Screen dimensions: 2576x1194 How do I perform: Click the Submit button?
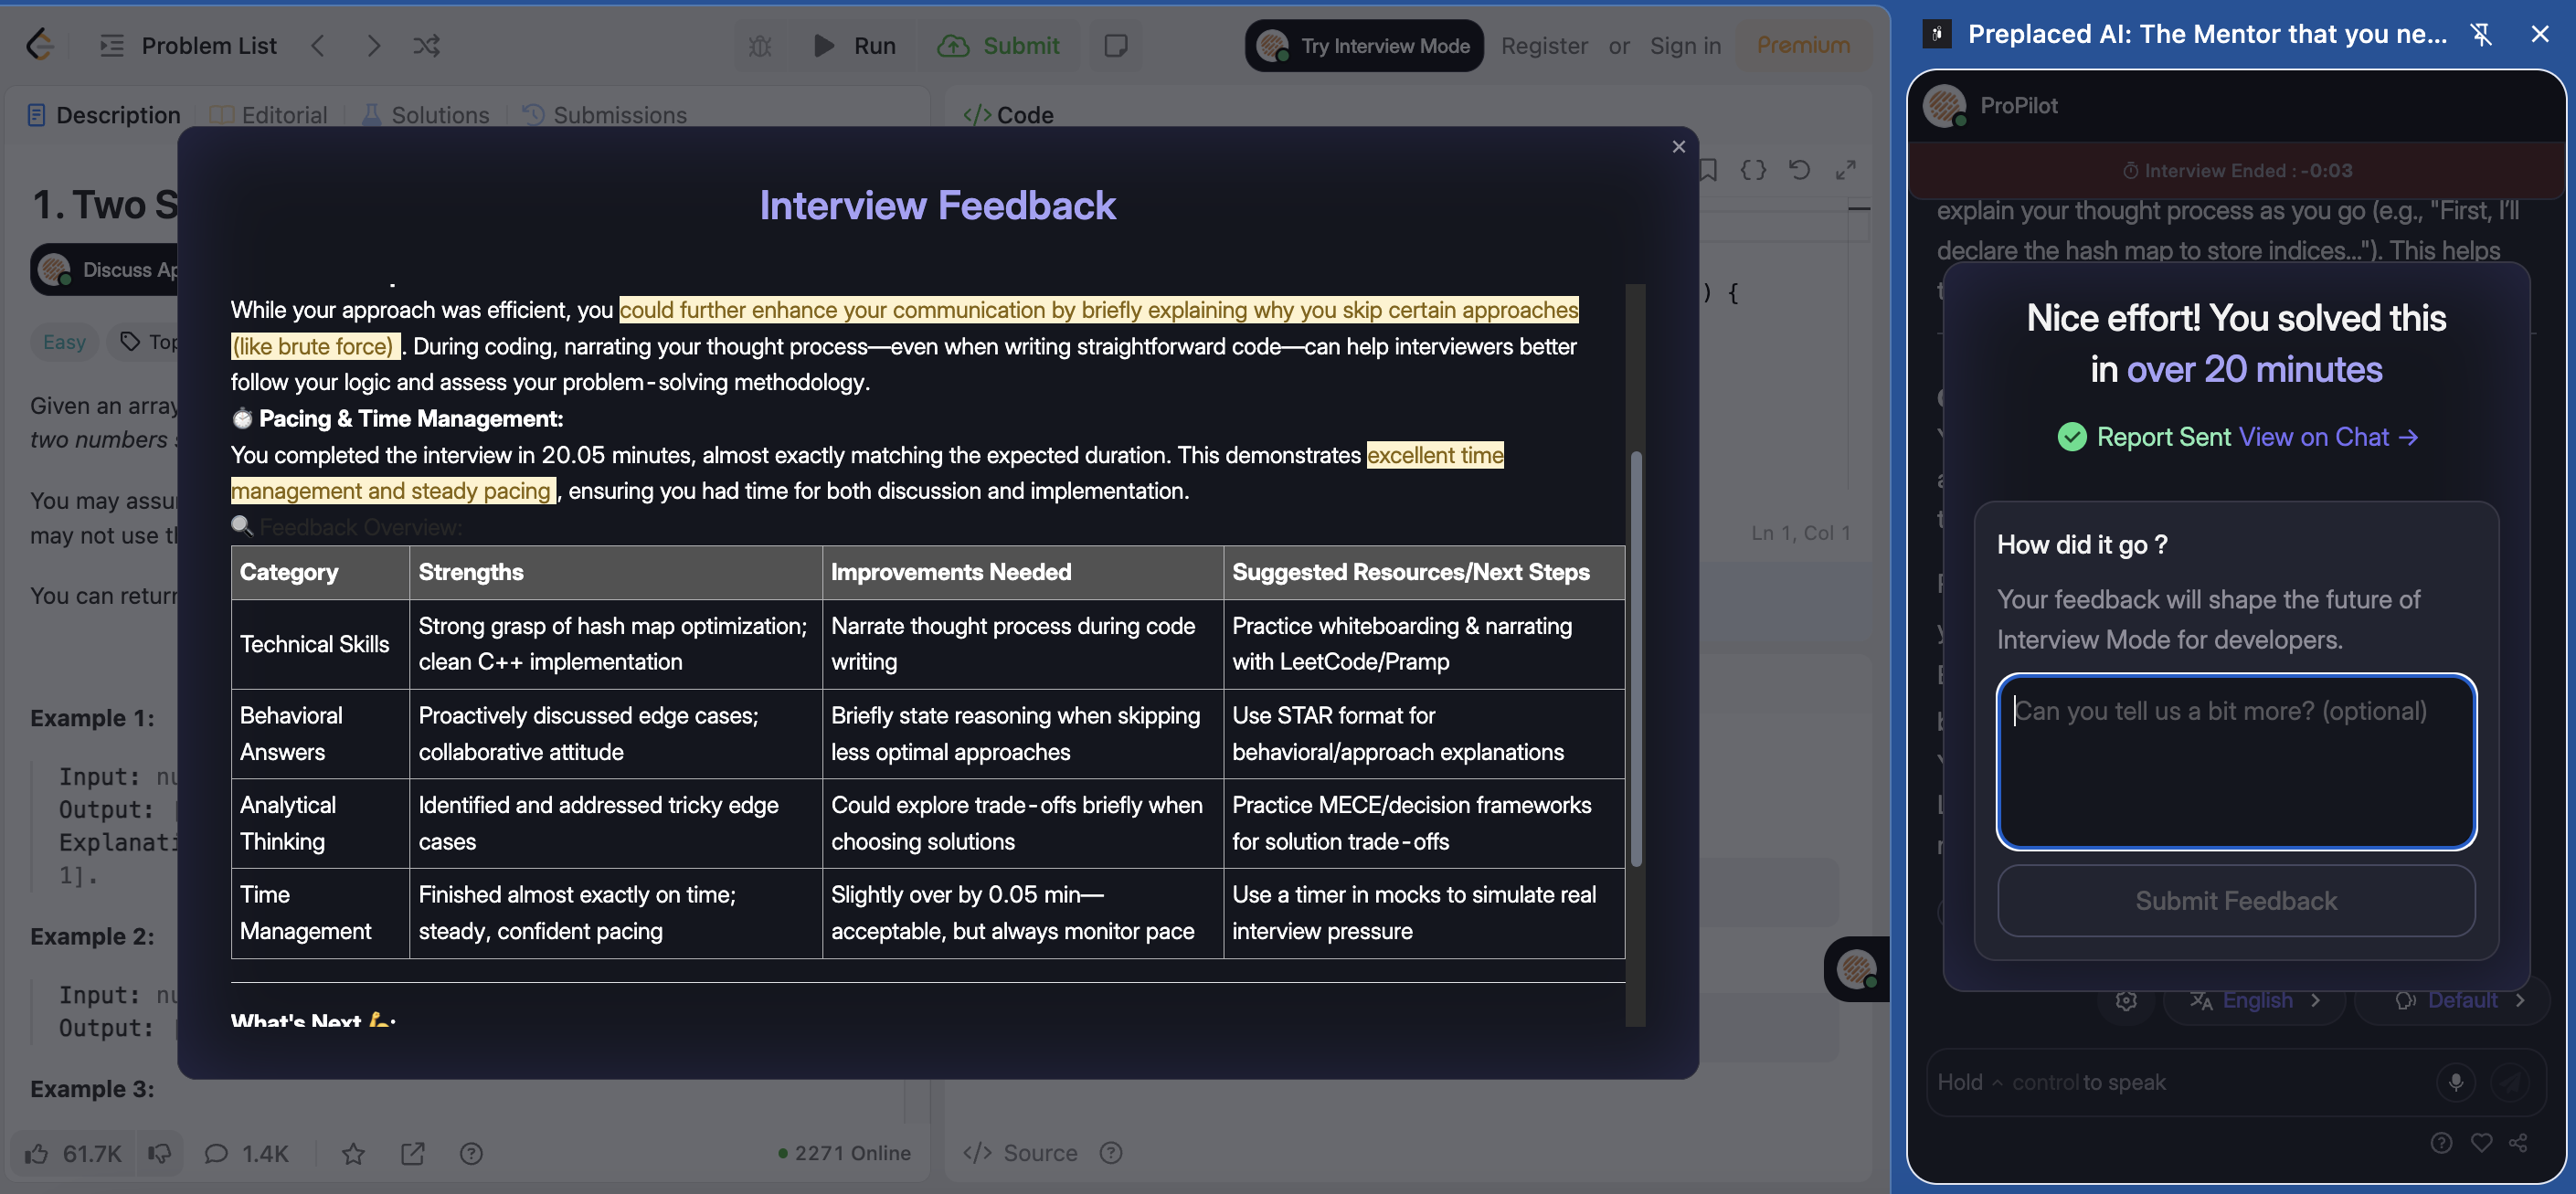tap(999, 46)
